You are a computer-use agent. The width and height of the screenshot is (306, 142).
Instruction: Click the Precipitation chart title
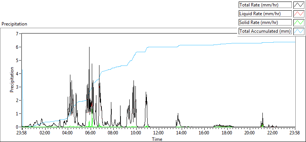pos(14,24)
